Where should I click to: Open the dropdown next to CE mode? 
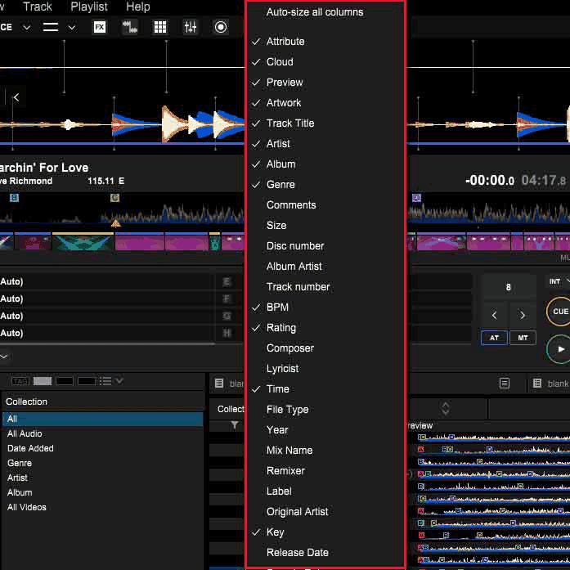[x=26, y=27]
